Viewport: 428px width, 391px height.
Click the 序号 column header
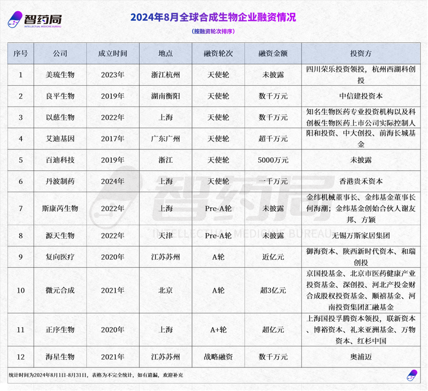20,54
